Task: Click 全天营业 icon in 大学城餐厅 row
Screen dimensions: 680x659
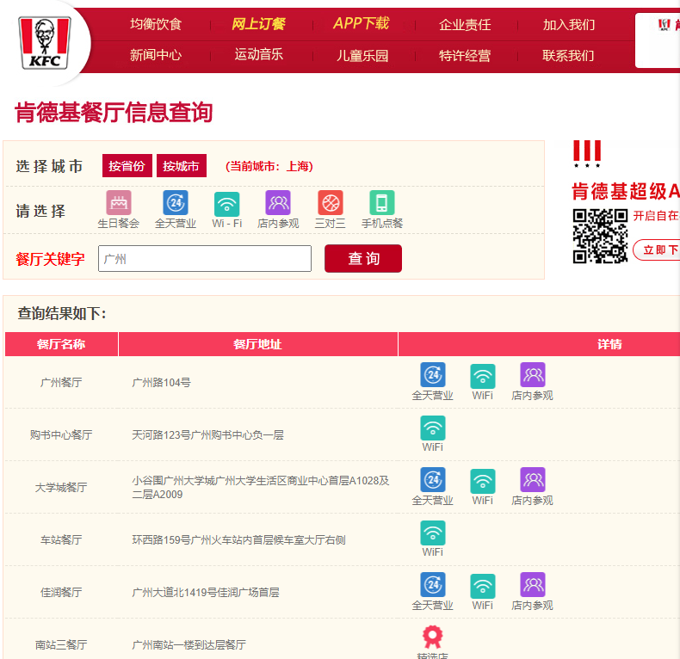Action: pyautogui.click(x=433, y=479)
